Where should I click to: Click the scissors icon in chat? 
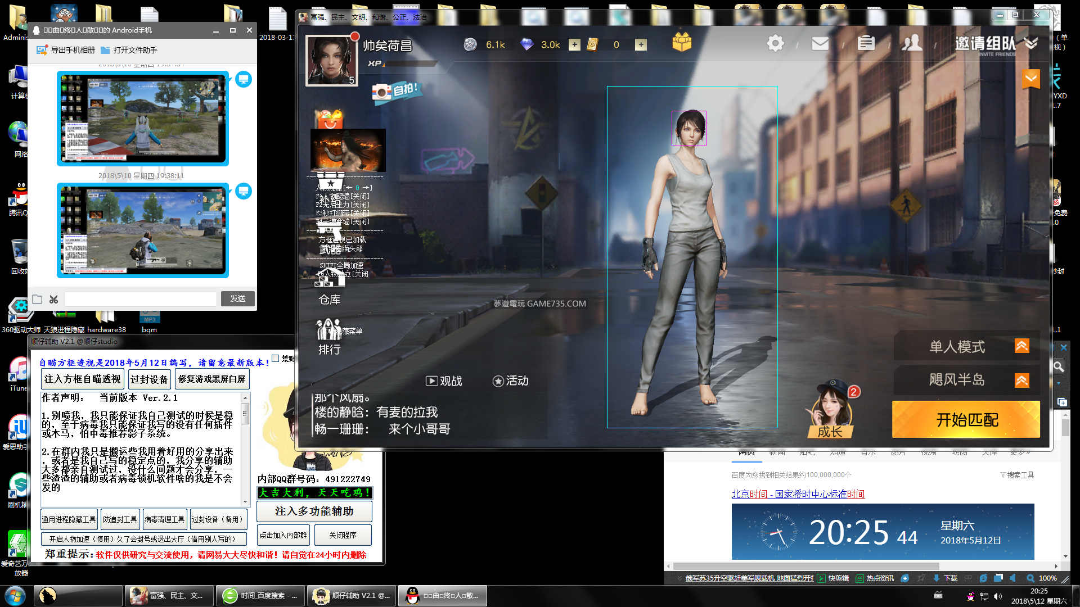pos(53,299)
